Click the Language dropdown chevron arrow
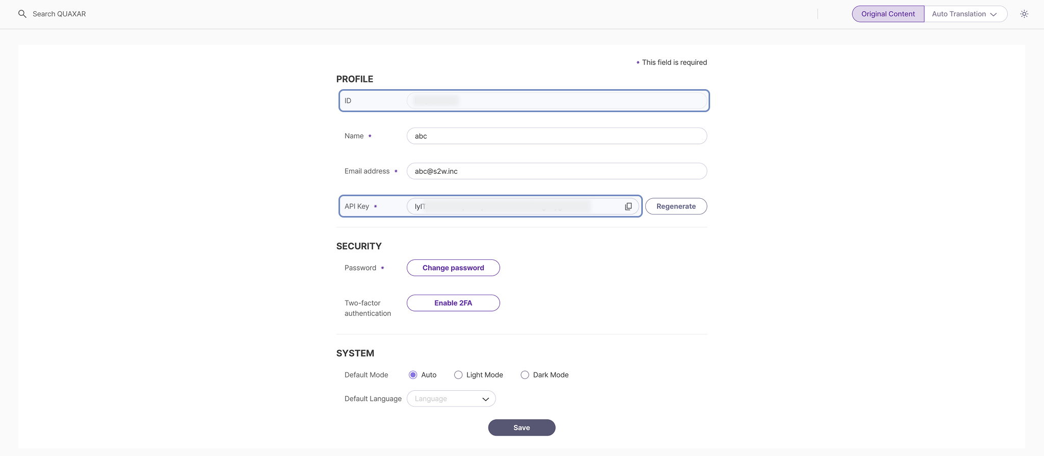The height and width of the screenshot is (456, 1044). pyautogui.click(x=485, y=399)
